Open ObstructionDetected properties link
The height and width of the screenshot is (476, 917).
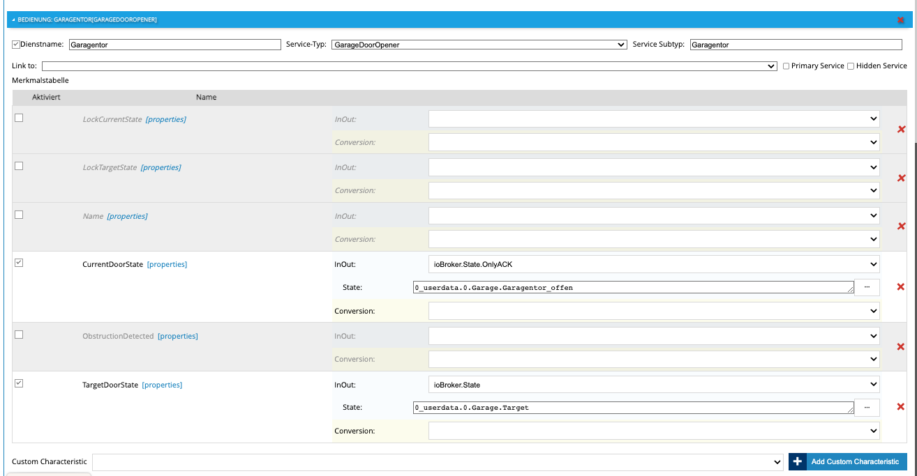pos(177,336)
